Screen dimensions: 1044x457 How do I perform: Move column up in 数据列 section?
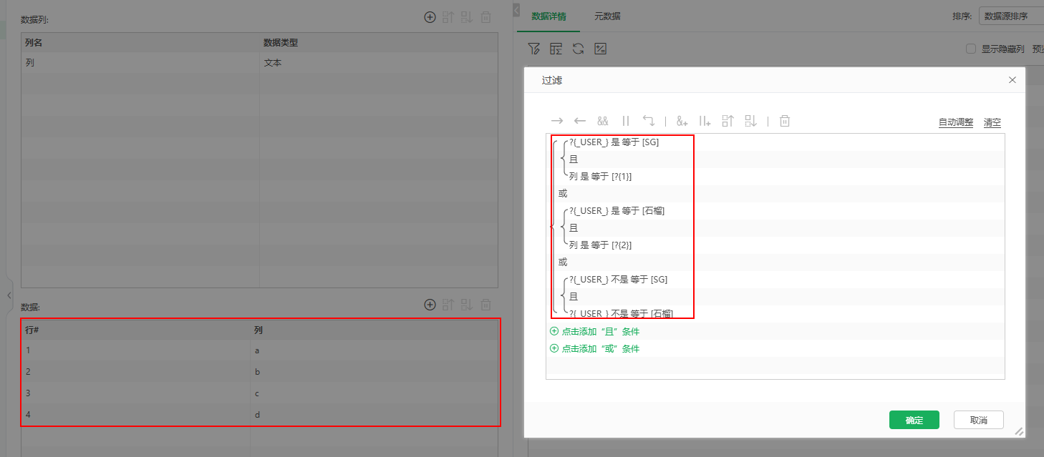tap(448, 17)
